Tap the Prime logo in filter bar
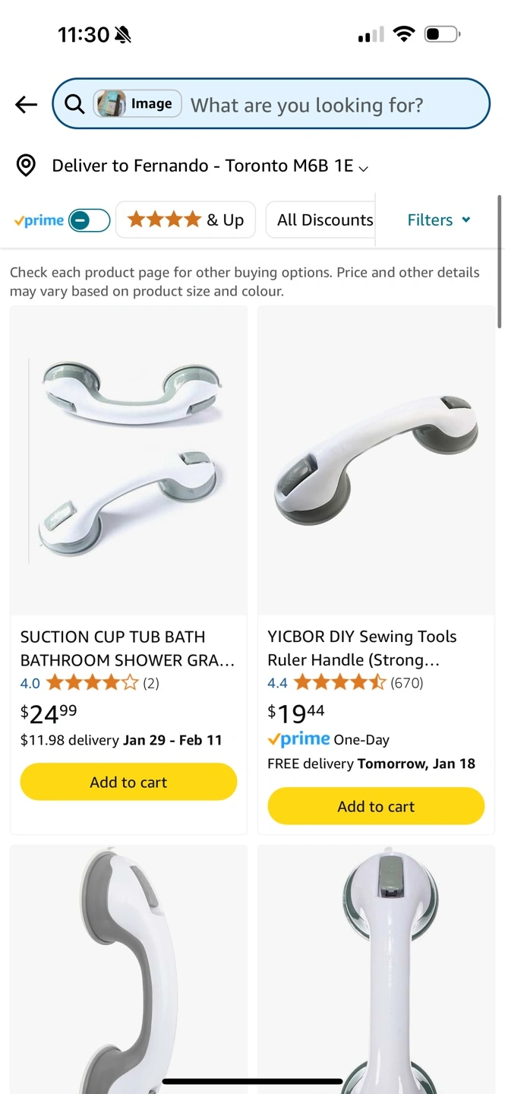The width and height of the screenshot is (505, 1094). (39, 220)
